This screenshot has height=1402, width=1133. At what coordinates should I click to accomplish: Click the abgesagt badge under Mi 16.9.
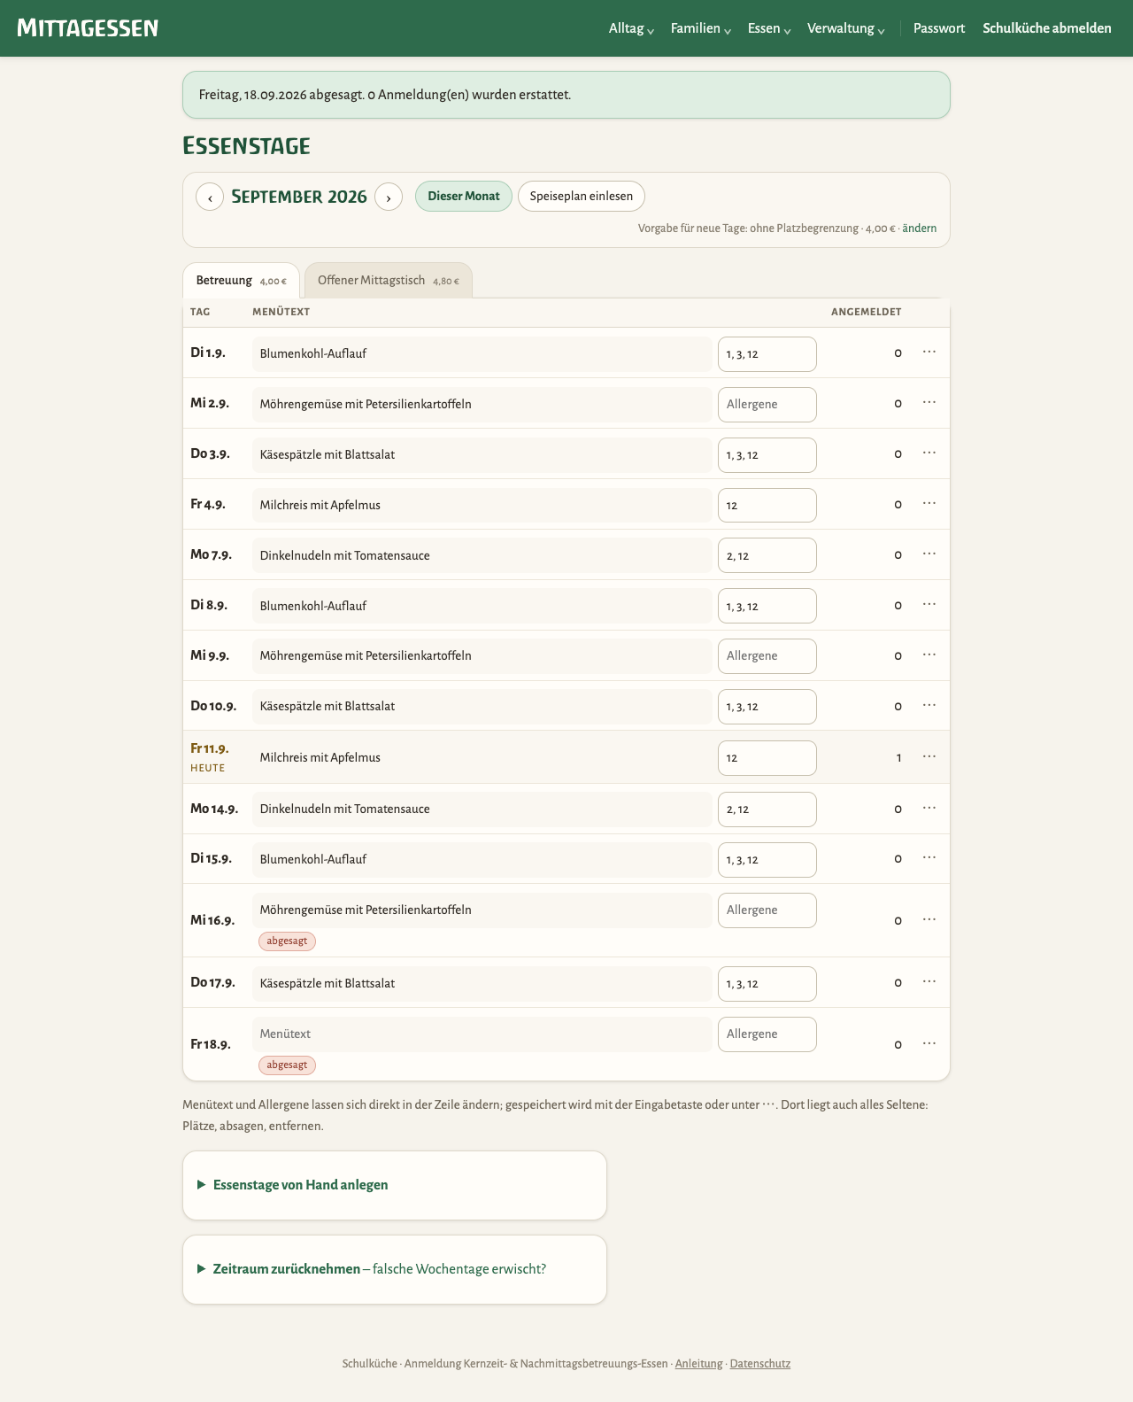click(x=287, y=941)
